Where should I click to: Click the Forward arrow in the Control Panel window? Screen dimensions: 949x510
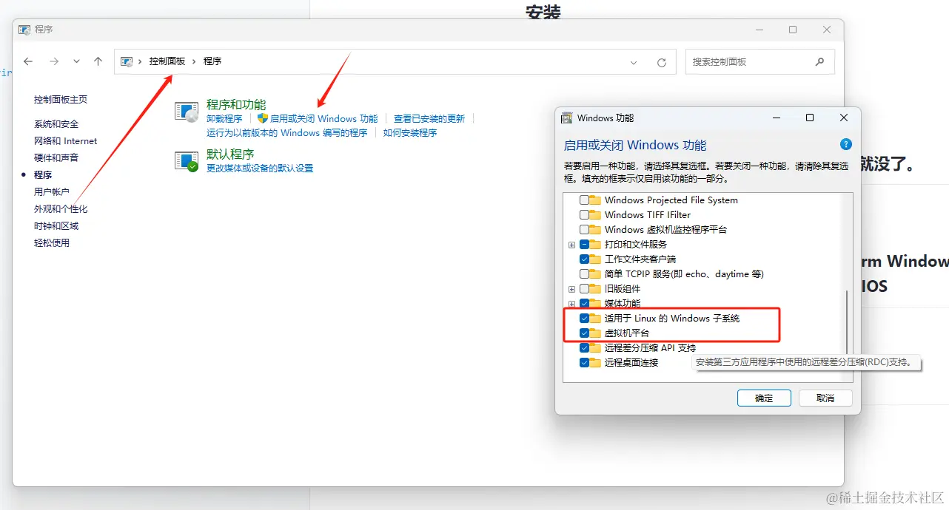tap(54, 62)
